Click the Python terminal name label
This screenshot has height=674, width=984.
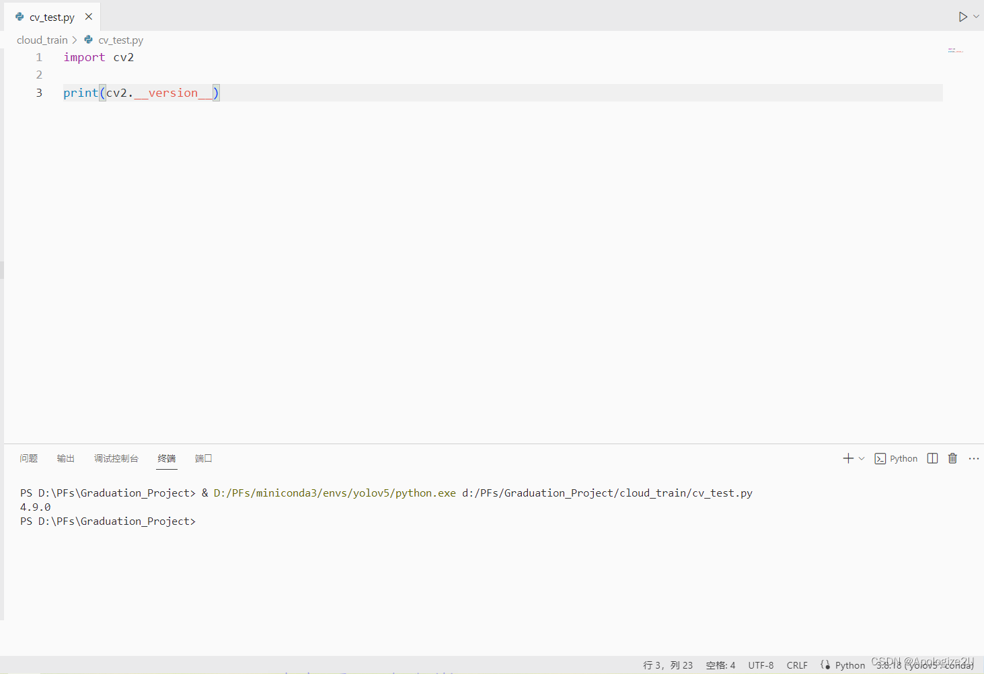[x=903, y=458]
